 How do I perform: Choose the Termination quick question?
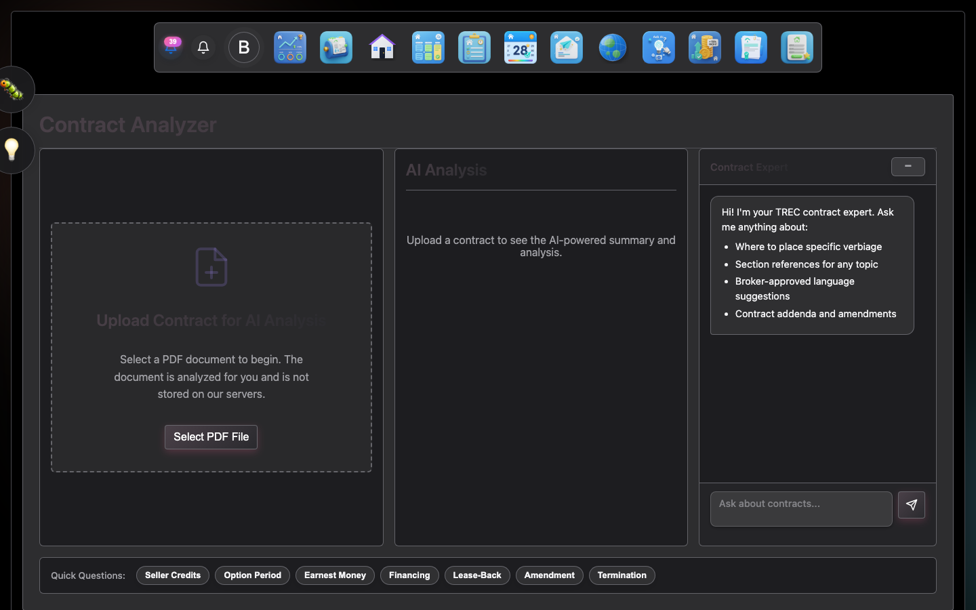point(622,575)
